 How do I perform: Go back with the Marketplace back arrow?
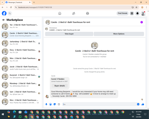[4, 20]
